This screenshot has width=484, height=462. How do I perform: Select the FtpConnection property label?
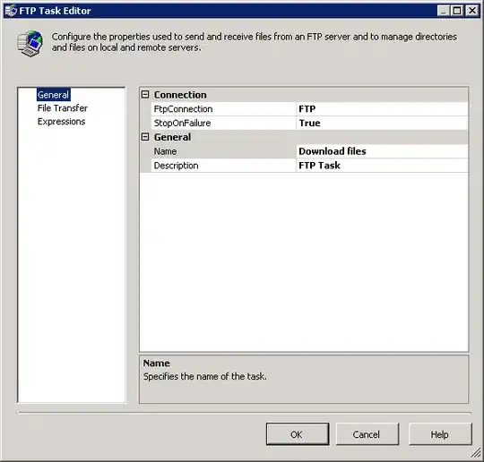pos(223,109)
